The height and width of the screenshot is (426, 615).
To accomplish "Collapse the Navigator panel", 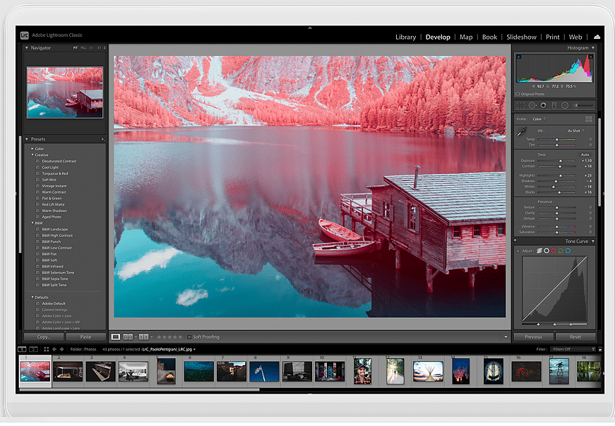I will tap(27, 48).
